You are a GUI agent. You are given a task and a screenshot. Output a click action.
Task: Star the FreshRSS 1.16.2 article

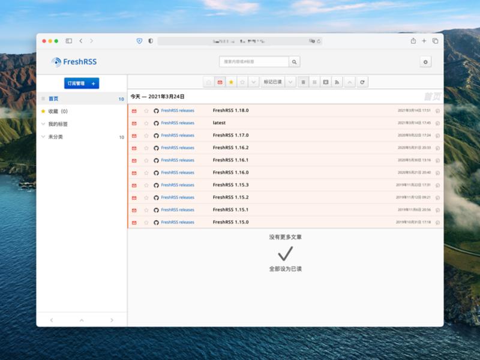pos(146,148)
